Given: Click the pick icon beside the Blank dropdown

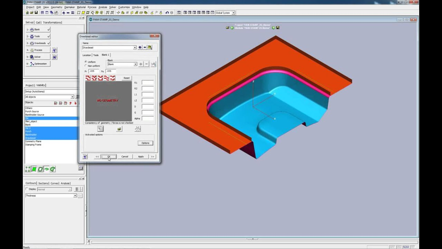Looking at the screenshot, I should click(x=153, y=64).
